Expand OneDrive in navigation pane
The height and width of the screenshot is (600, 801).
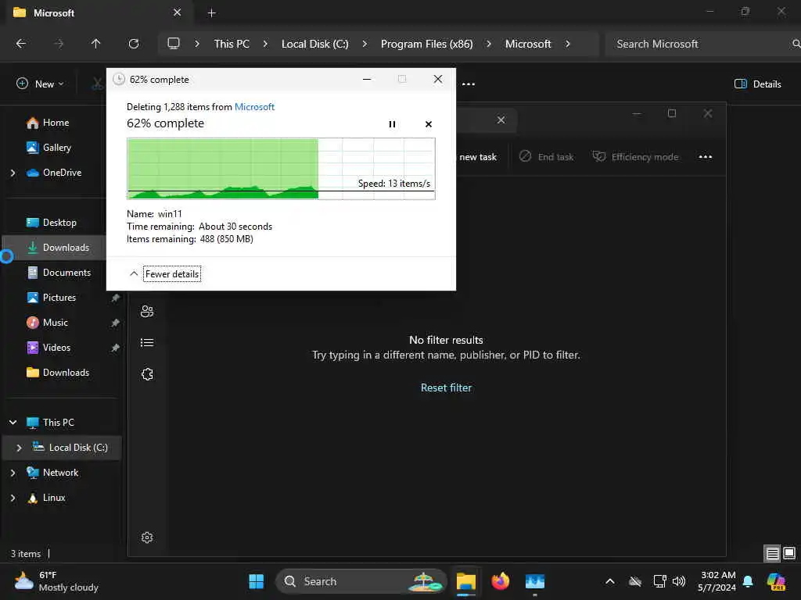pos(13,173)
